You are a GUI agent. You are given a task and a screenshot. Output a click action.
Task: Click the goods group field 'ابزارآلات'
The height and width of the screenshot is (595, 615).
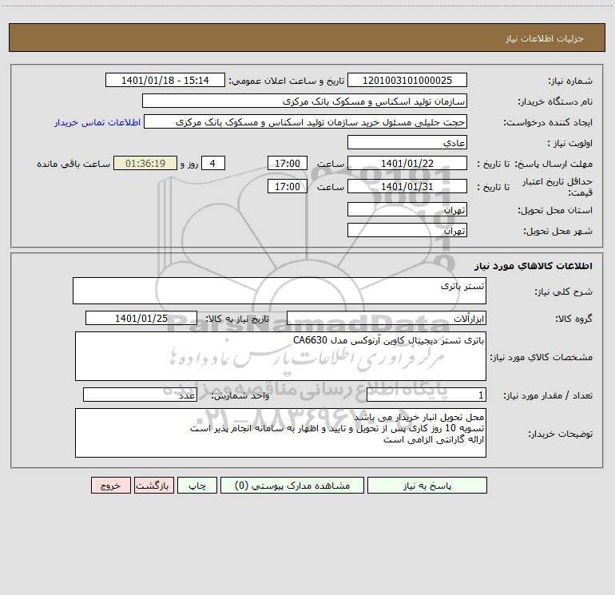pyautogui.click(x=387, y=318)
